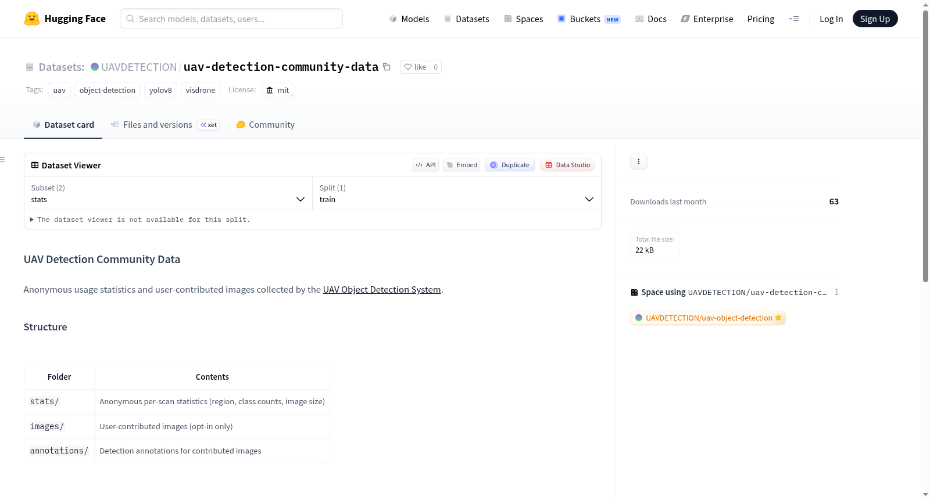This screenshot has height=500, width=930.
Task: Open Spaces from navigation bar
Action: [524, 19]
